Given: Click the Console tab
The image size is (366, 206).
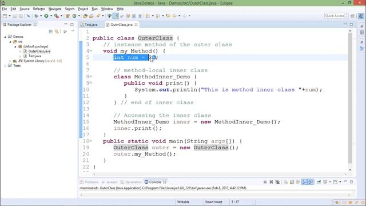Looking at the screenshot, I should (x=155, y=182).
